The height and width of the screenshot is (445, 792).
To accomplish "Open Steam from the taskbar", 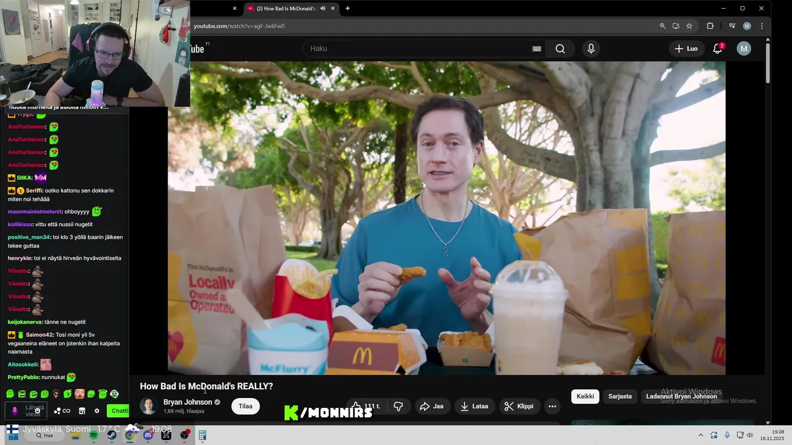I will [x=111, y=435].
